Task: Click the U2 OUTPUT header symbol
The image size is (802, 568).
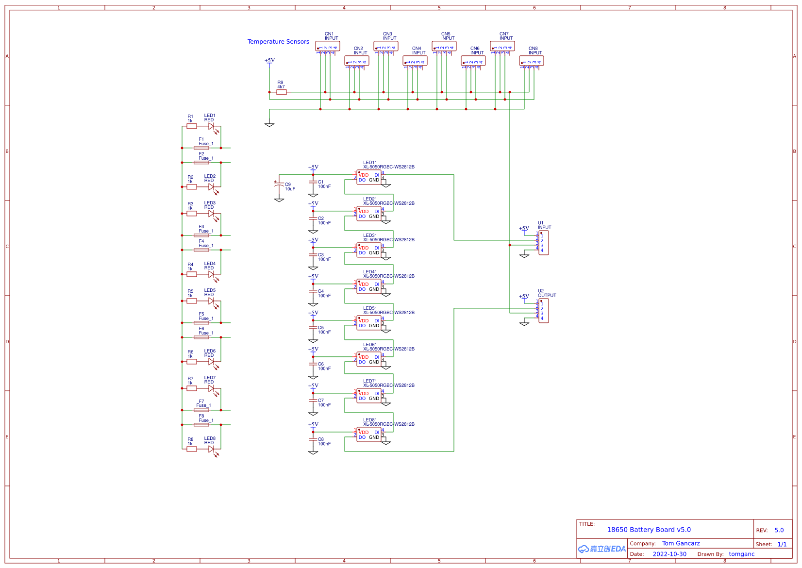Action: pyautogui.click(x=544, y=309)
